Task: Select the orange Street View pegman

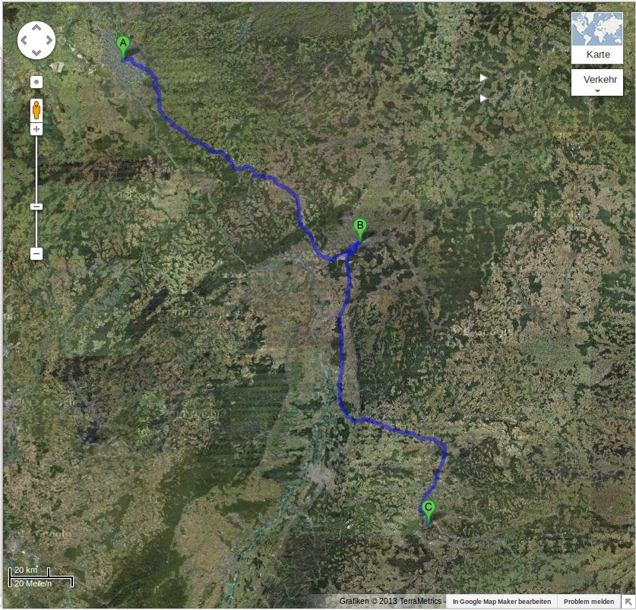Action: [x=36, y=110]
